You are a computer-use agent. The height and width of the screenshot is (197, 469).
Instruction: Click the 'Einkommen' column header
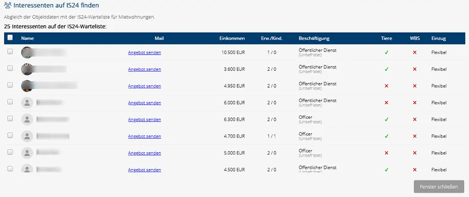pos(232,38)
